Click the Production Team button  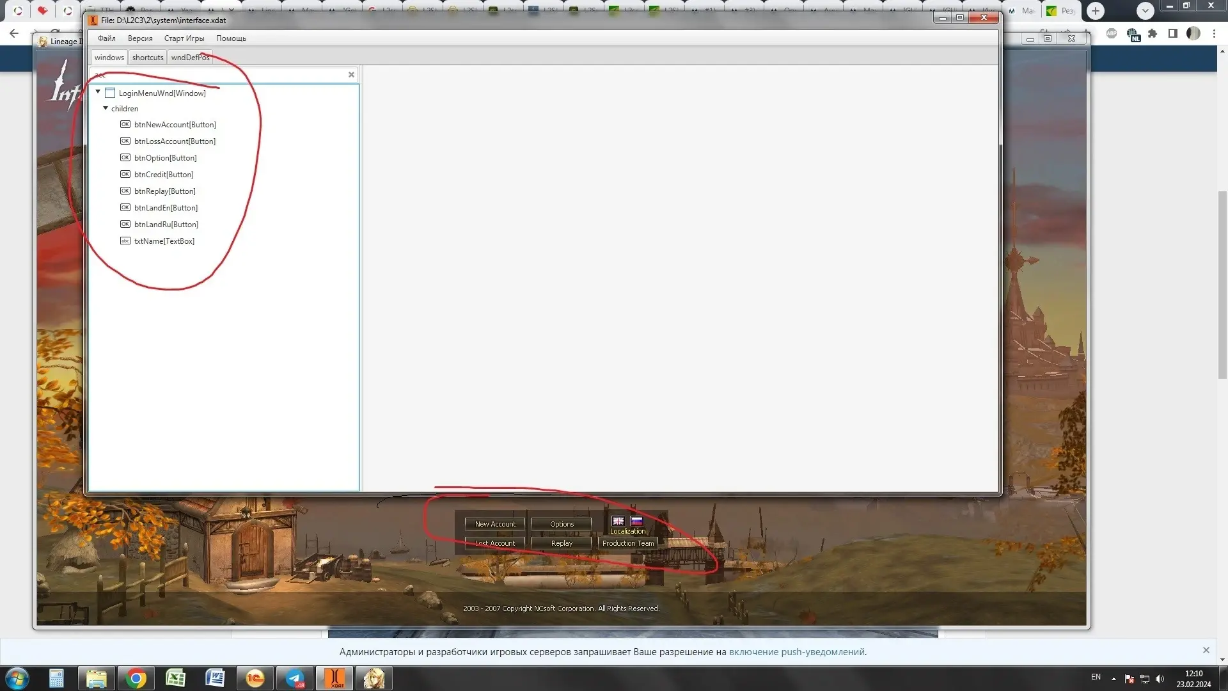(627, 543)
